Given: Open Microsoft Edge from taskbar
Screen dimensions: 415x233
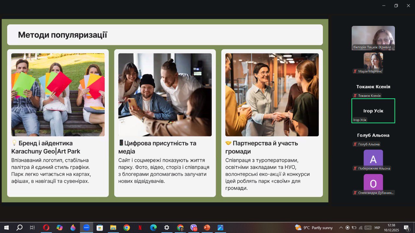Looking at the screenshot, I should coord(153,227).
